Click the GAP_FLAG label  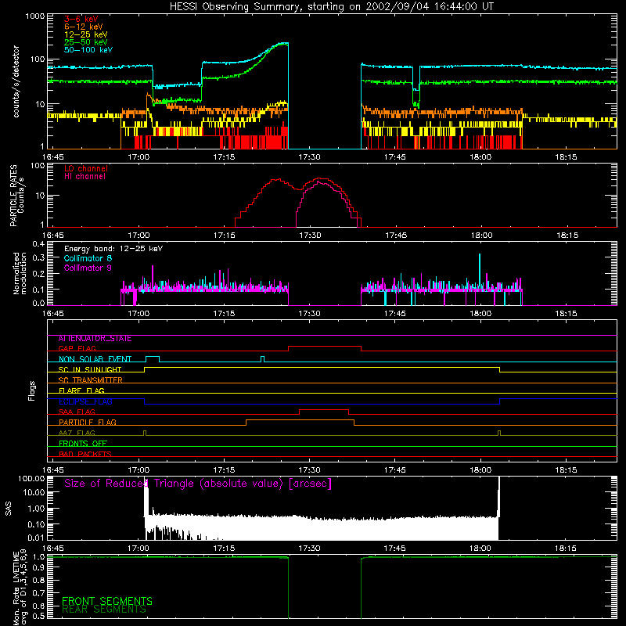pyautogui.click(x=77, y=348)
